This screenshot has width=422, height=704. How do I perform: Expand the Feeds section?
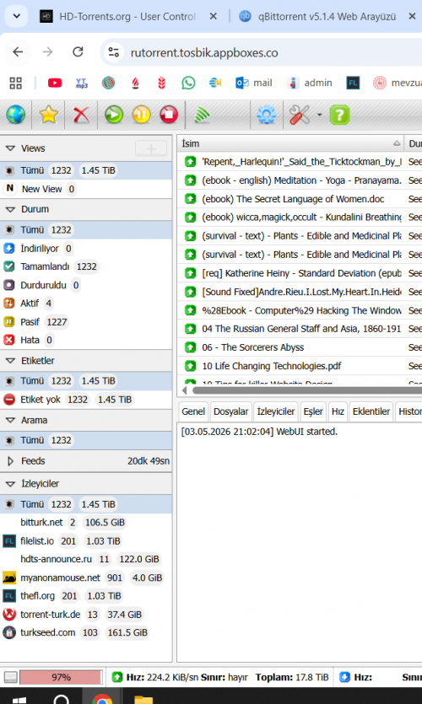coord(11,461)
